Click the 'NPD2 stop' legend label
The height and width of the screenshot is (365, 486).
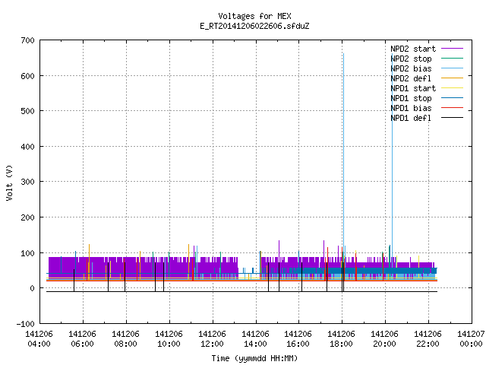(411, 59)
